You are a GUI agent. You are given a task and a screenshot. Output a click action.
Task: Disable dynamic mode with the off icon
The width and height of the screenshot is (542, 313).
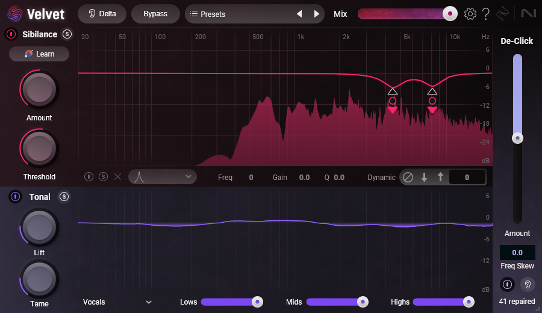click(x=408, y=177)
